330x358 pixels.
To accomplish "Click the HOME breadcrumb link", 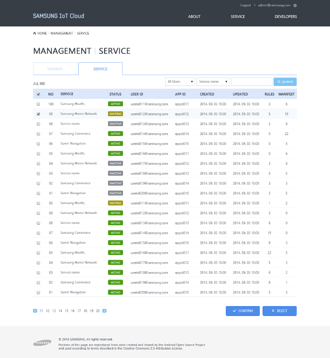I will click(42, 34).
